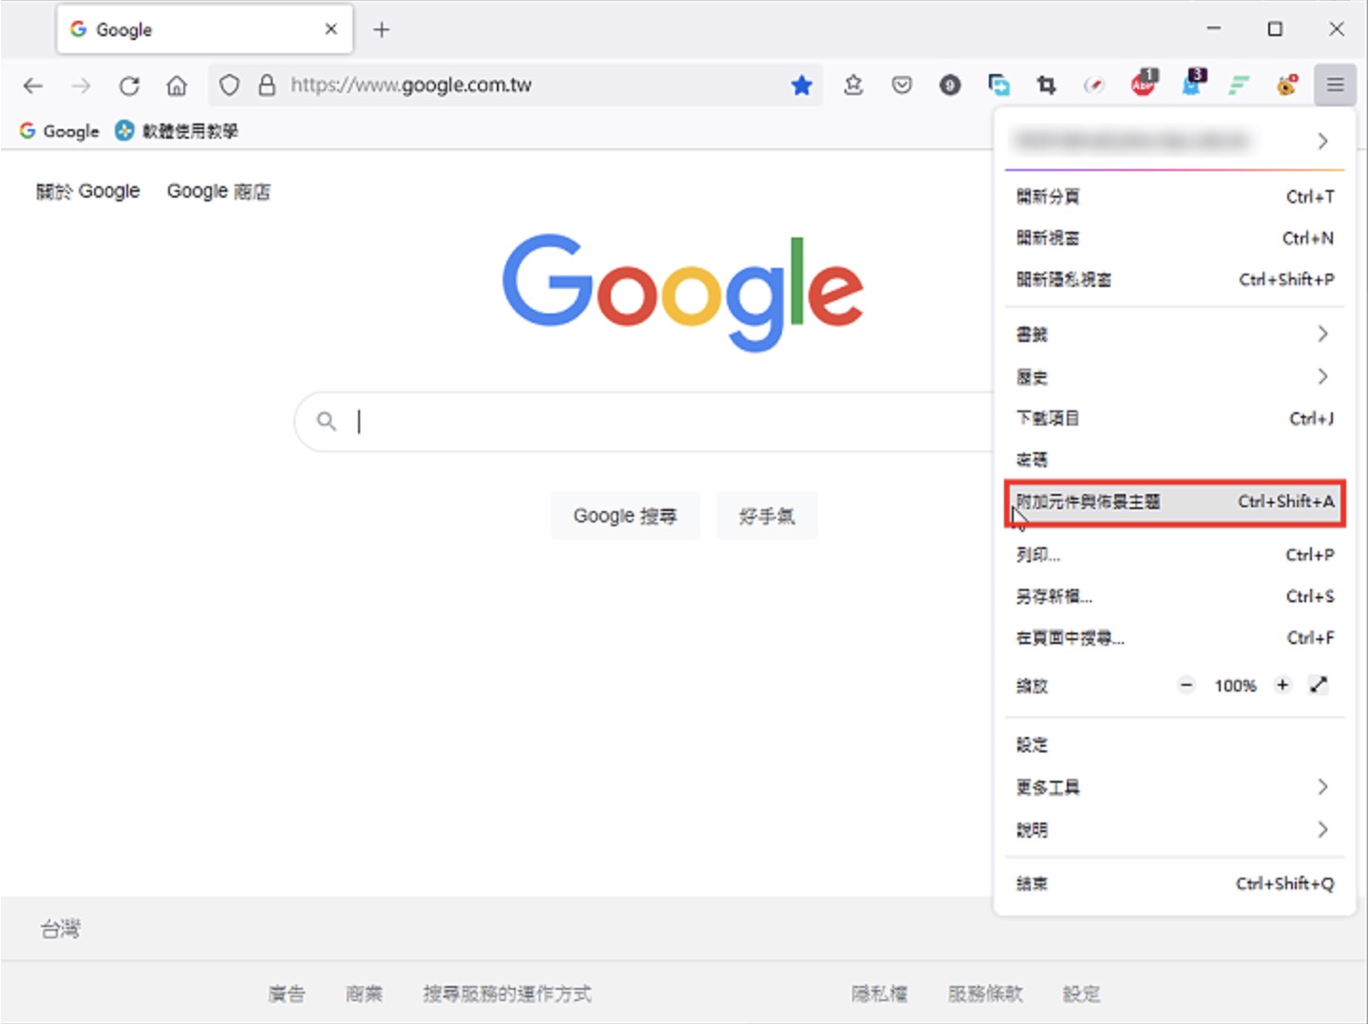Click the 設定 link in page footer
This screenshot has height=1024, width=1368.
(x=1081, y=994)
